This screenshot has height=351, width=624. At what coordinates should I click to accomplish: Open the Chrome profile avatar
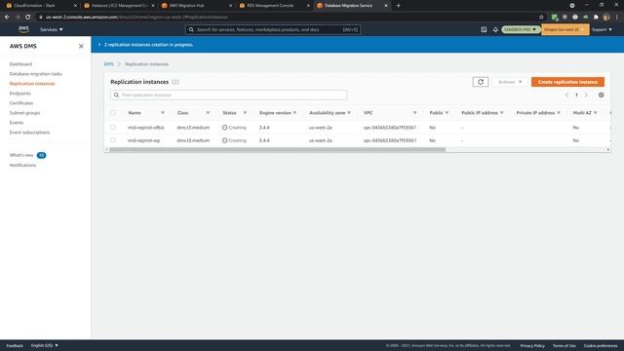pyautogui.click(x=606, y=18)
